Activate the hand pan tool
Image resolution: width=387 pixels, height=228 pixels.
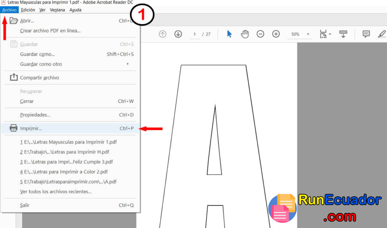(245, 34)
